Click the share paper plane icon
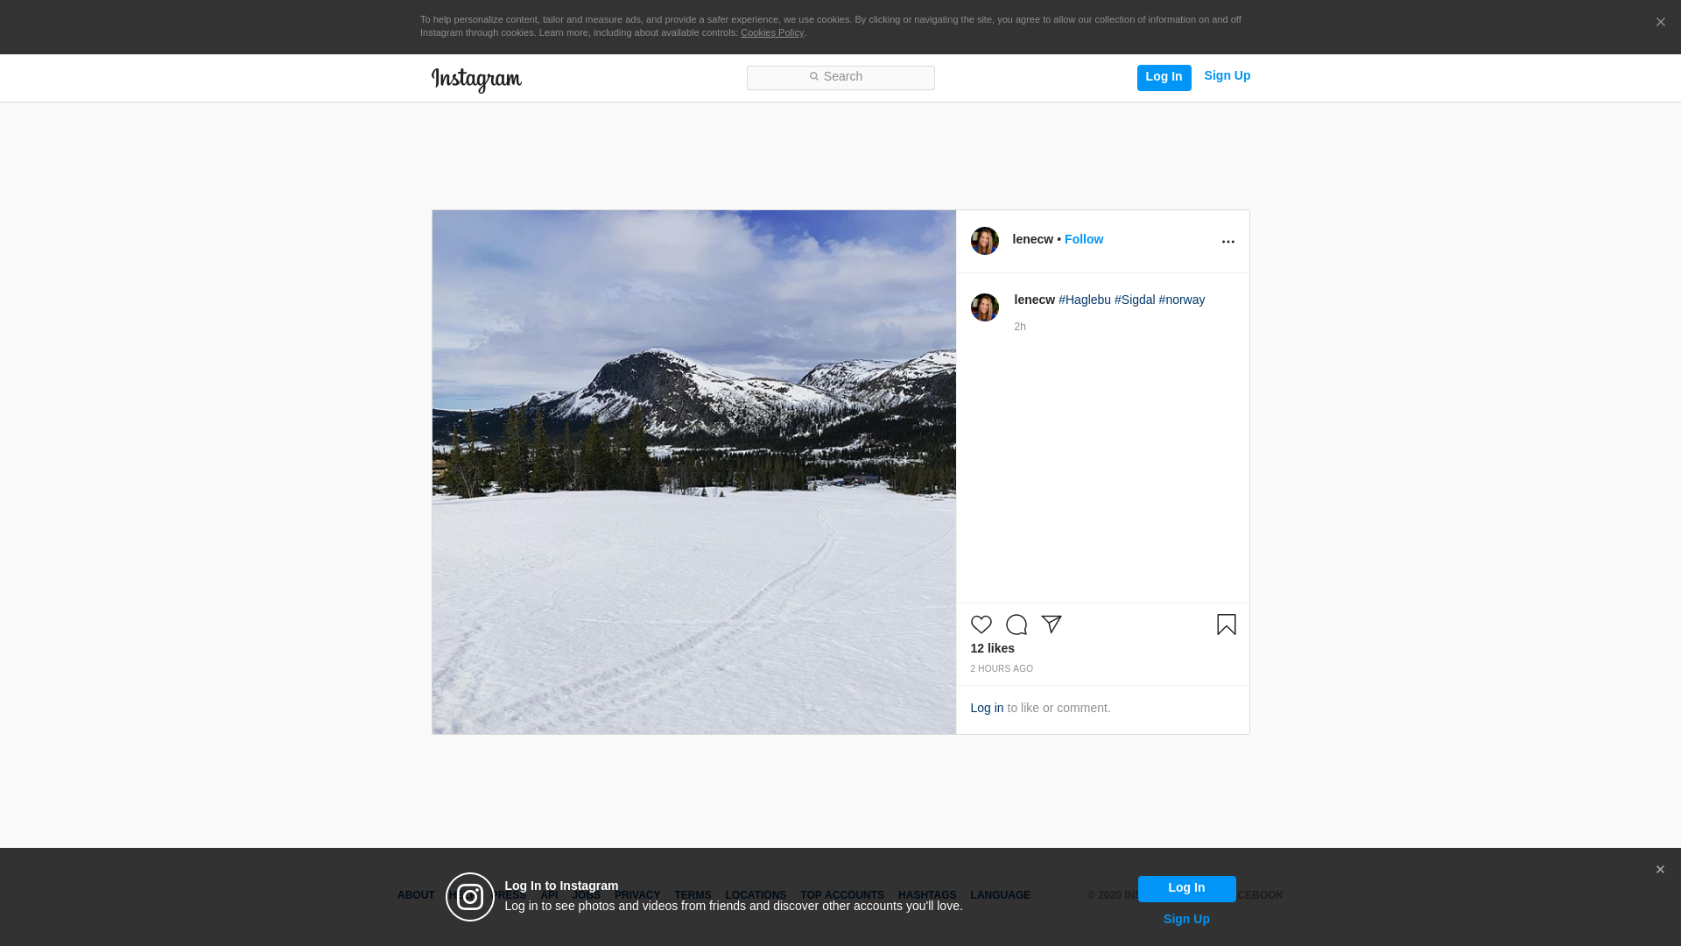1681x946 pixels. (1052, 624)
